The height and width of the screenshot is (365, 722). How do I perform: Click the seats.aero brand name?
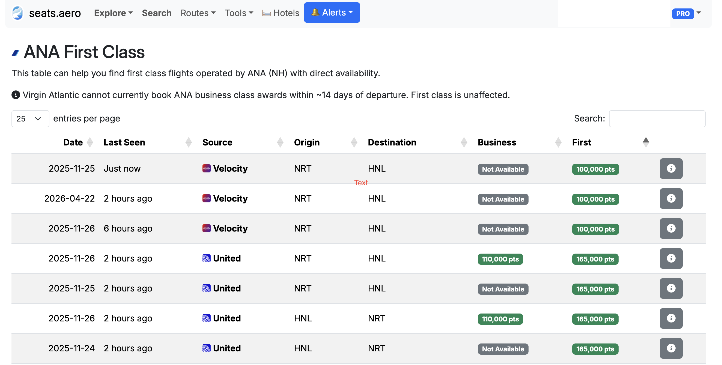click(x=55, y=13)
